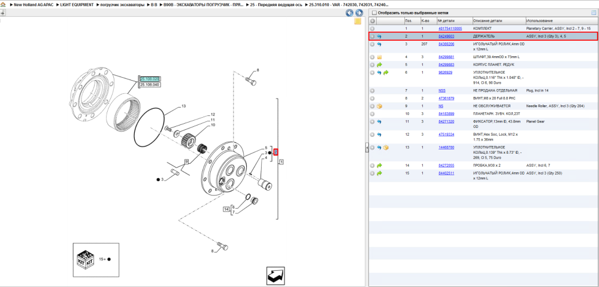The image size is (599, 287).
Task: Enable 'Отобразить только выбранные метки' checkbox
Action: pyautogui.click(x=374, y=13)
